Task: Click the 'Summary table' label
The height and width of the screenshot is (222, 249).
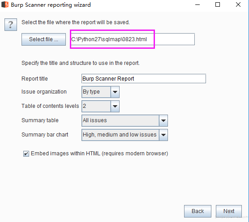Action: (40, 120)
